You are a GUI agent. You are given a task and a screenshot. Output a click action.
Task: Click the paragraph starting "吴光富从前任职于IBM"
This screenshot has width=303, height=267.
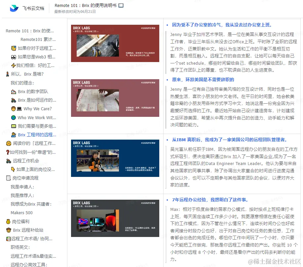tap(234, 167)
